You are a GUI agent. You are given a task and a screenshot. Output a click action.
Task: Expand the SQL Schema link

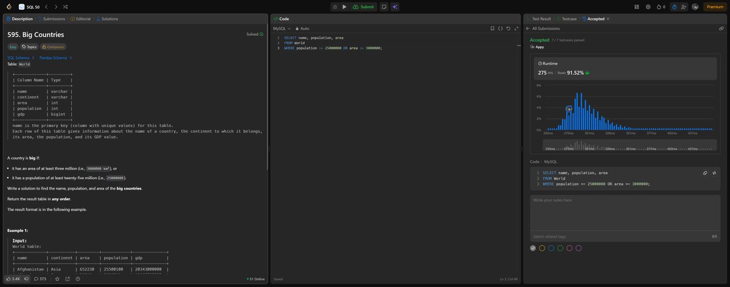coord(20,58)
